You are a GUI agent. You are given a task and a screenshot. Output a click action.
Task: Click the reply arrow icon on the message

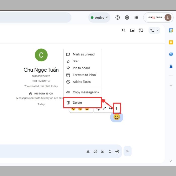tap(110, 109)
